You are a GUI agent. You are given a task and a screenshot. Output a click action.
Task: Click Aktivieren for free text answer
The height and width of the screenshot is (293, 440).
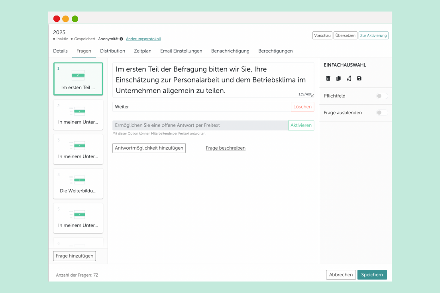(301, 125)
